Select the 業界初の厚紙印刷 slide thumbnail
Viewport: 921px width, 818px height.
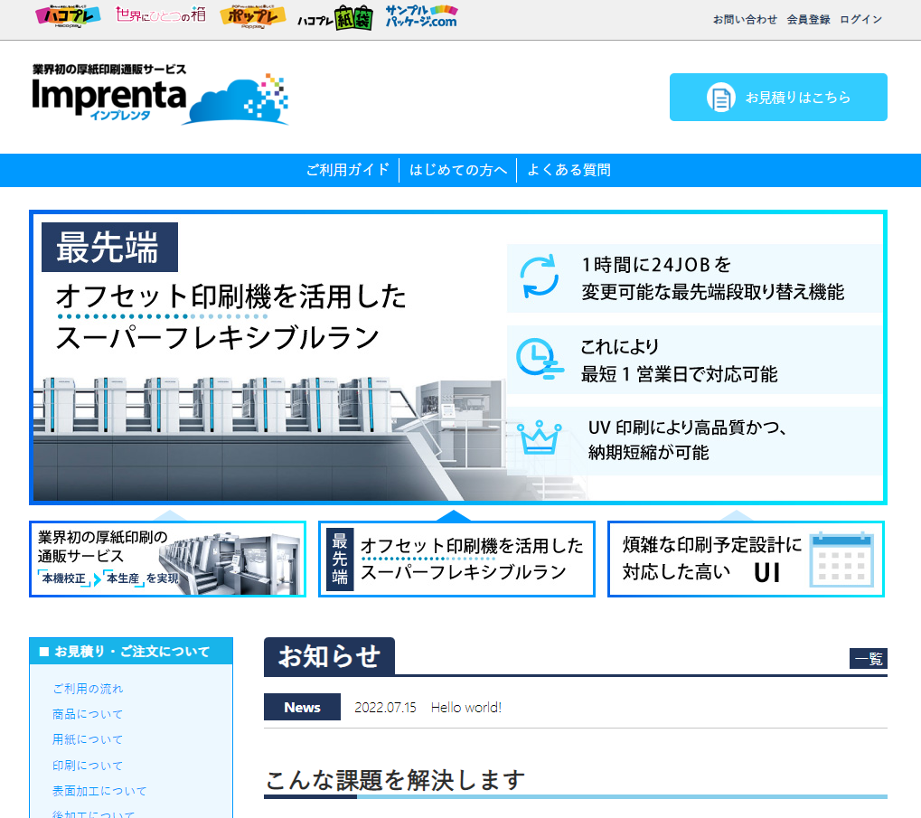[x=167, y=559]
